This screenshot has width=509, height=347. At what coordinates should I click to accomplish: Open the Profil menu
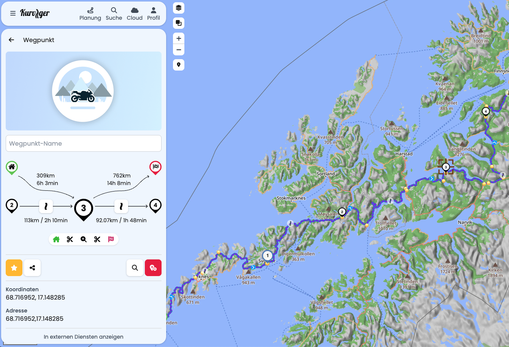(154, 14)
